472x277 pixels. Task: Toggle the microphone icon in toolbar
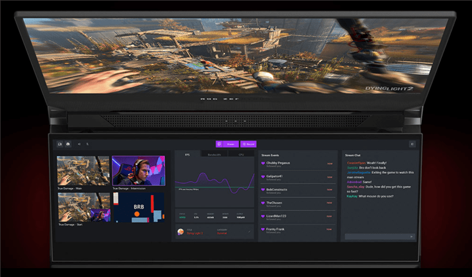87,144
